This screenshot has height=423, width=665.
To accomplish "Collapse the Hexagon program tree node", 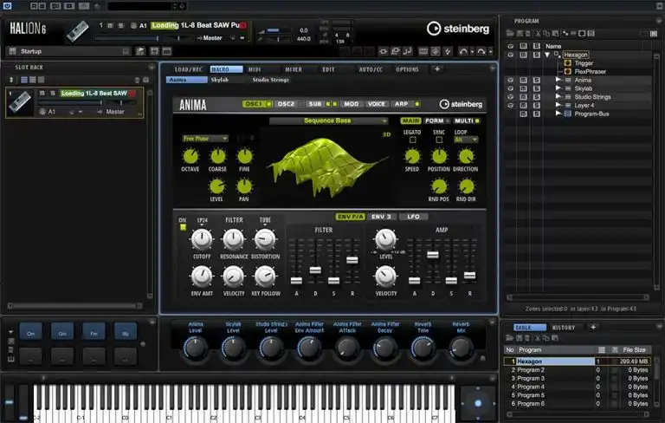I will (x=547, y=55).
